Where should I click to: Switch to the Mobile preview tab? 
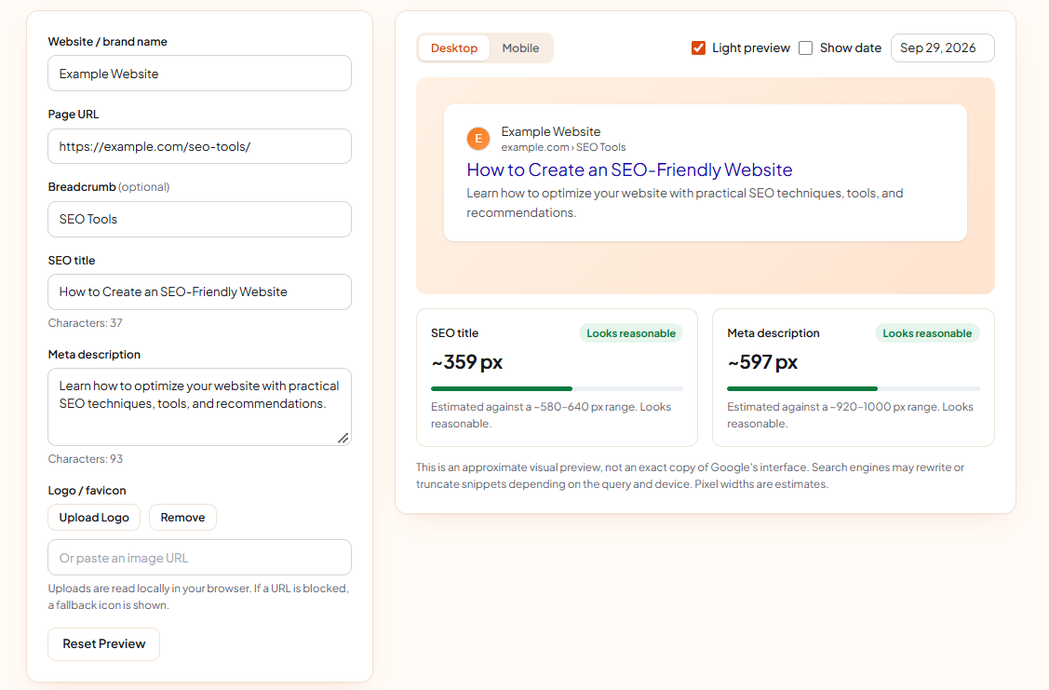tap(520, 48)
